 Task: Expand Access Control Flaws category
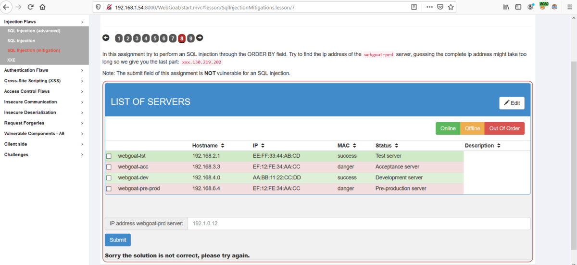point(44,91)
